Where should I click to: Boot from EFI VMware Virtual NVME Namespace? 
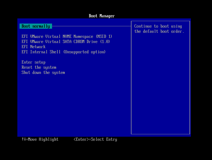(66, 37)
